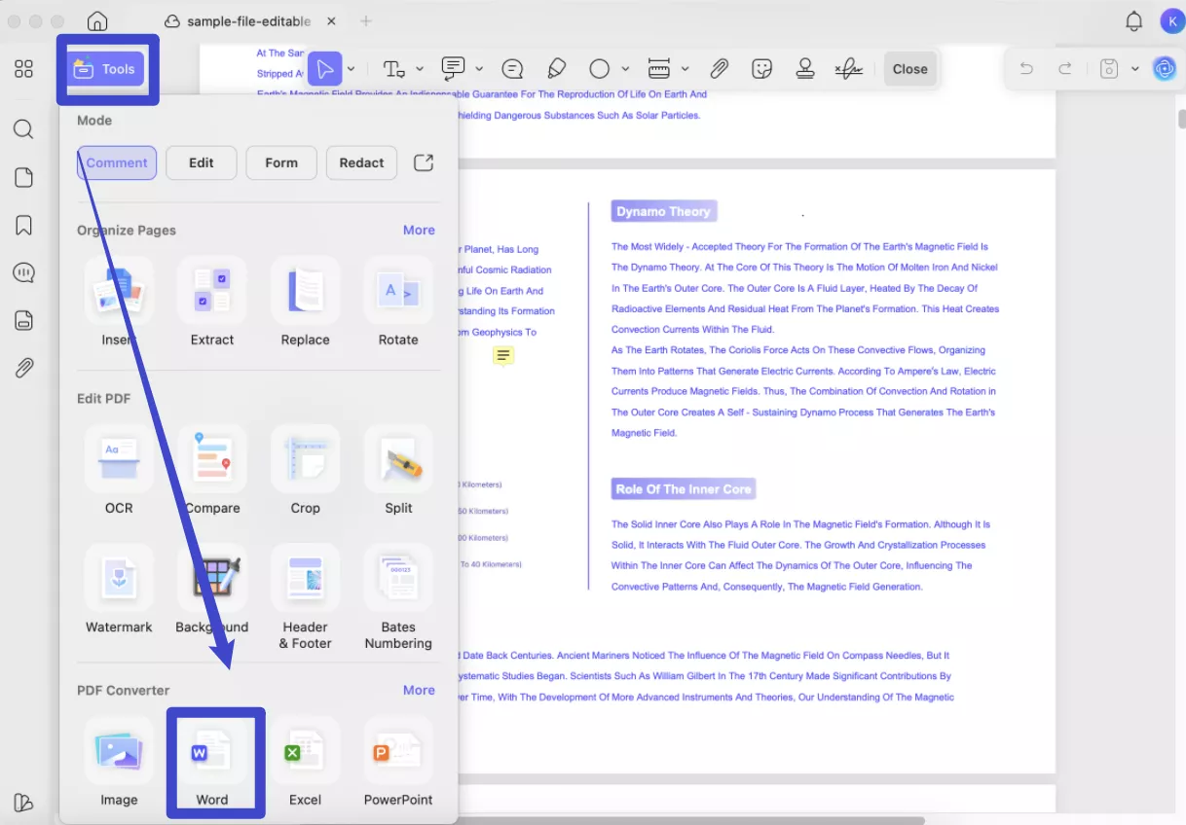Image resolution: width=1186 pixels, height=825 pixels.
Task: Close the annotation toolbar
Action: tap(909, 68)
